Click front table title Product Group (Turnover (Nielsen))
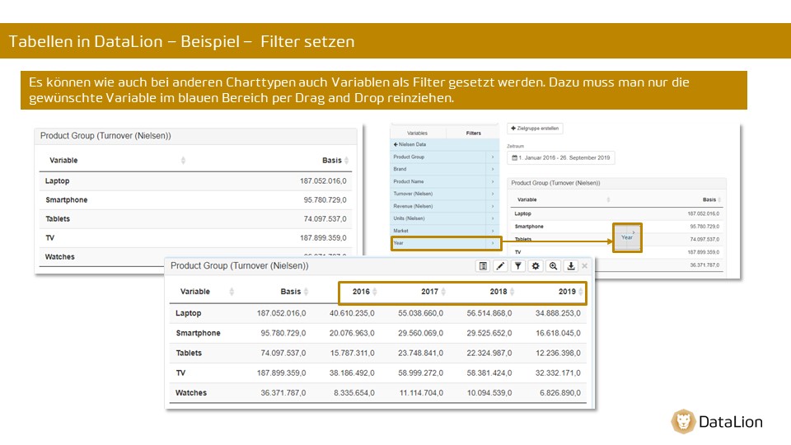Screen dimensions: 791x445 pyautogui.click(x=240, y=266)
